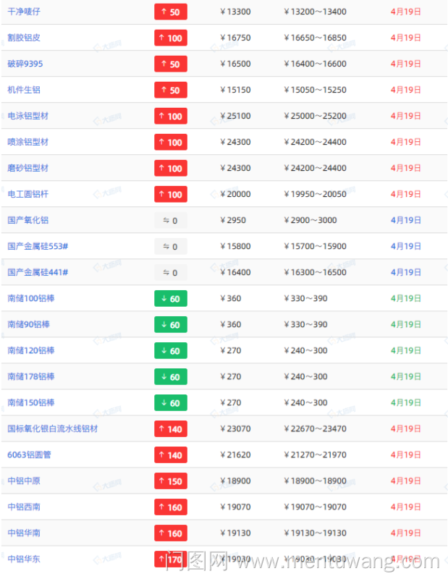
Task: Select 国产金属硅553# link
Action: tap(38, 246)
